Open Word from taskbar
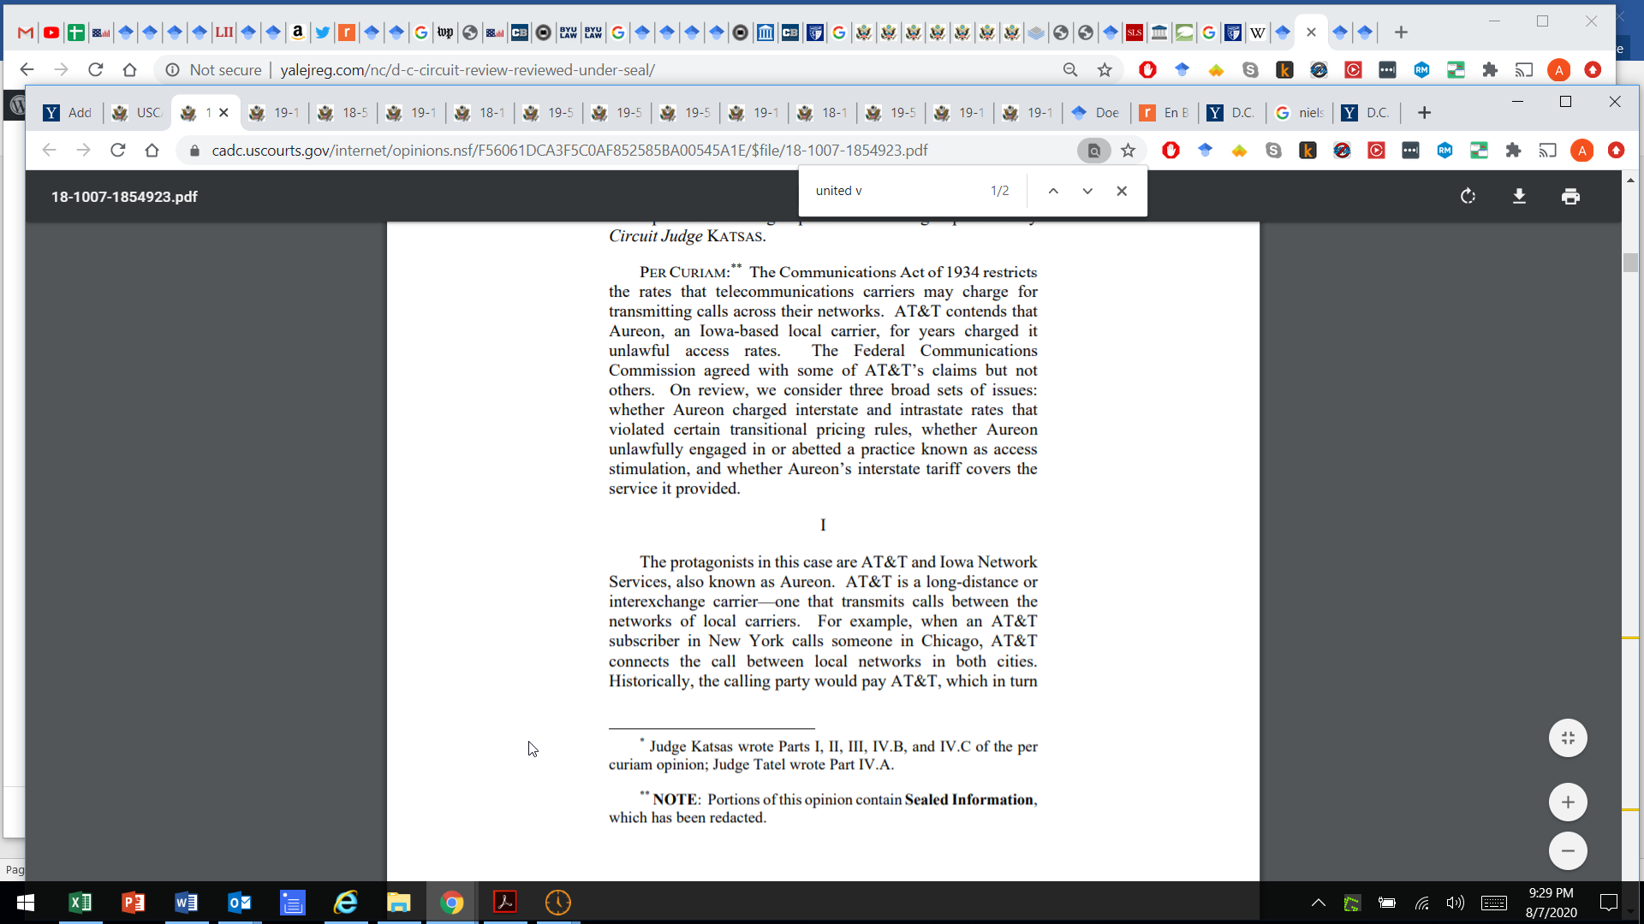The width and height of the screenshot is (1644, 924). click(186, 903)
